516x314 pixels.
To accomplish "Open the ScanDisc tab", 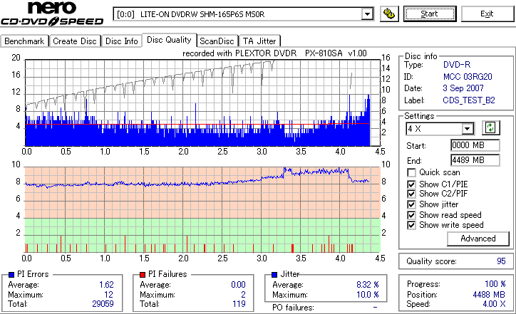I will point(217,41).
